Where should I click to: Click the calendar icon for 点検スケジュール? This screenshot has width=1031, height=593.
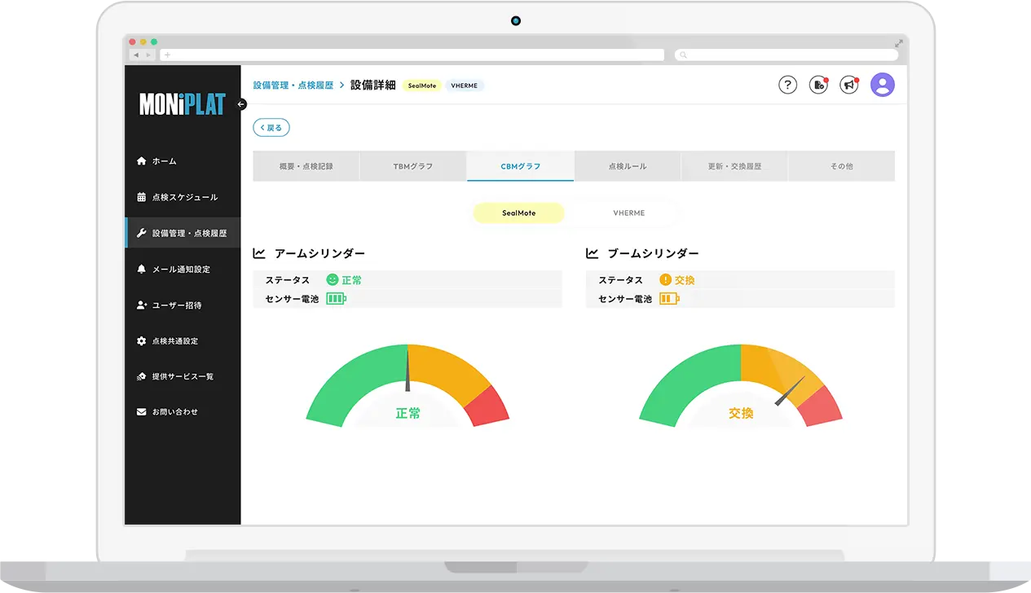142,197
